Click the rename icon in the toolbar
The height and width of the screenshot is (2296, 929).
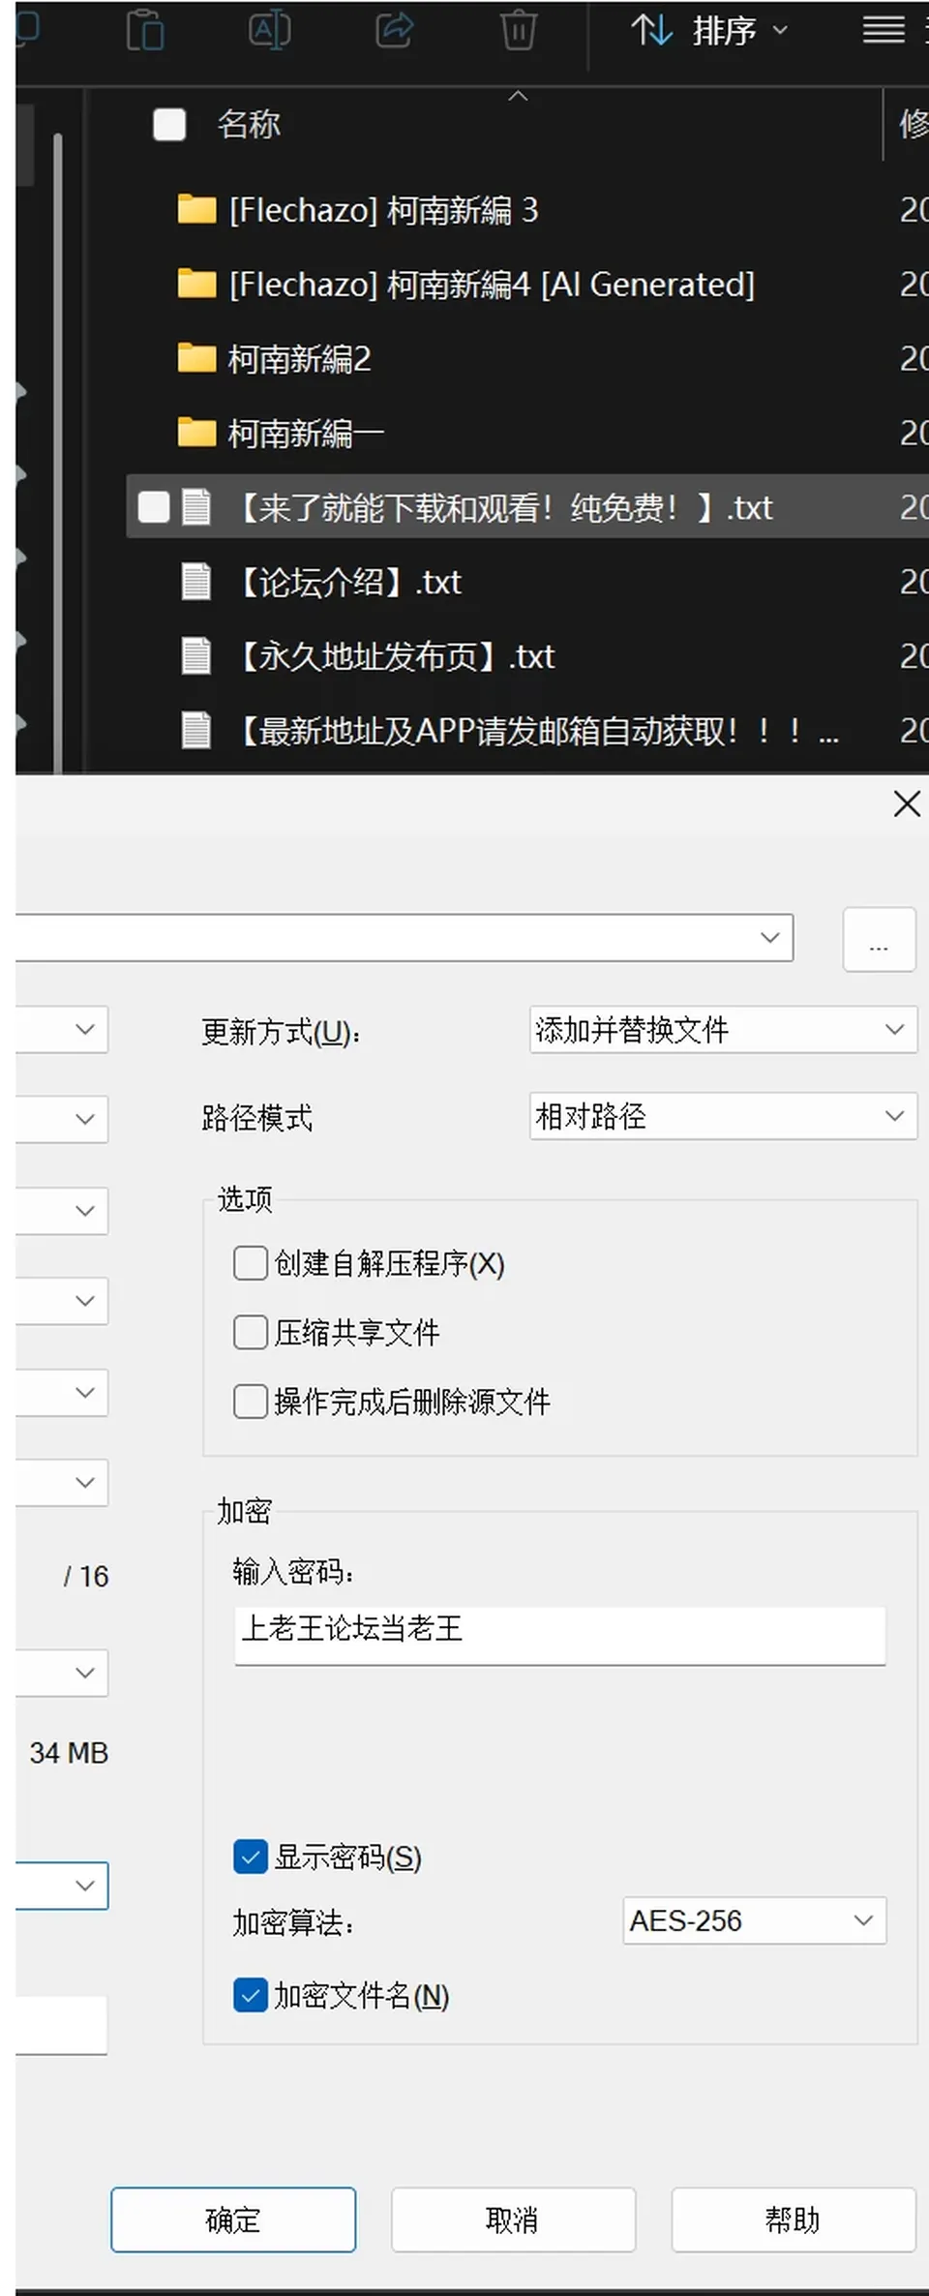click(x=269, y=30)
